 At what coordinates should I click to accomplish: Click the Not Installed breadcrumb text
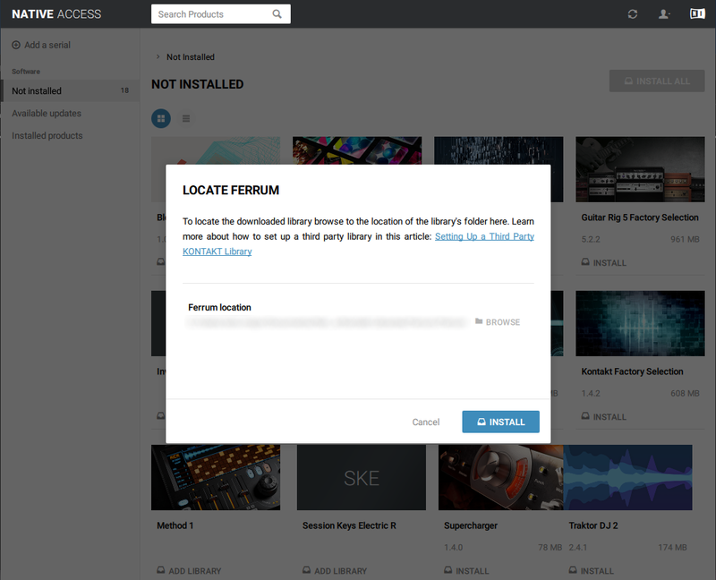(x=191, y=57)
